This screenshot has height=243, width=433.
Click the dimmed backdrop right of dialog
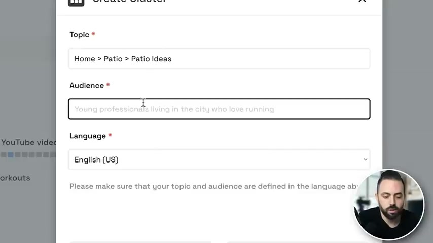coord(408,83)
